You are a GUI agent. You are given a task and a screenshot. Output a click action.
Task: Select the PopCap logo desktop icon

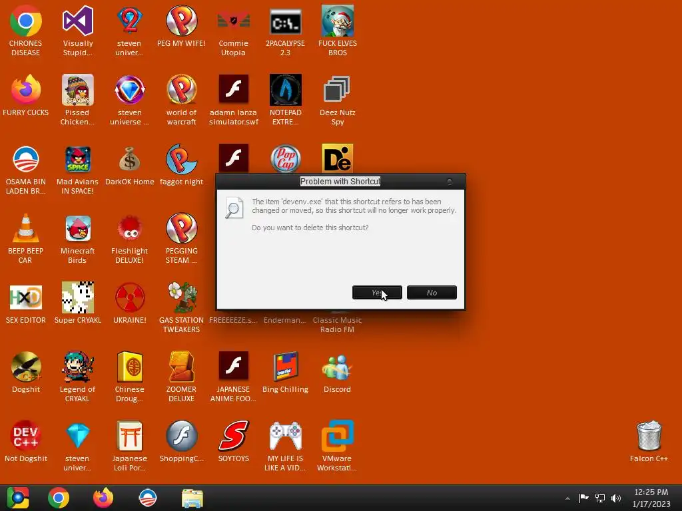click(285, 158)
